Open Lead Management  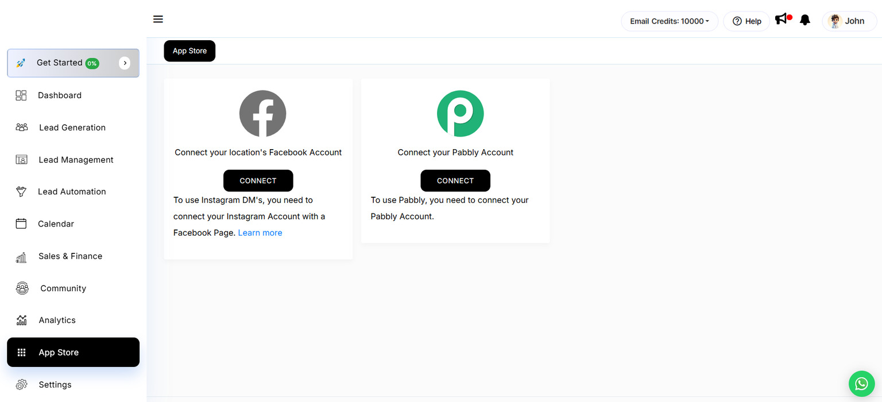pos(75,159)
